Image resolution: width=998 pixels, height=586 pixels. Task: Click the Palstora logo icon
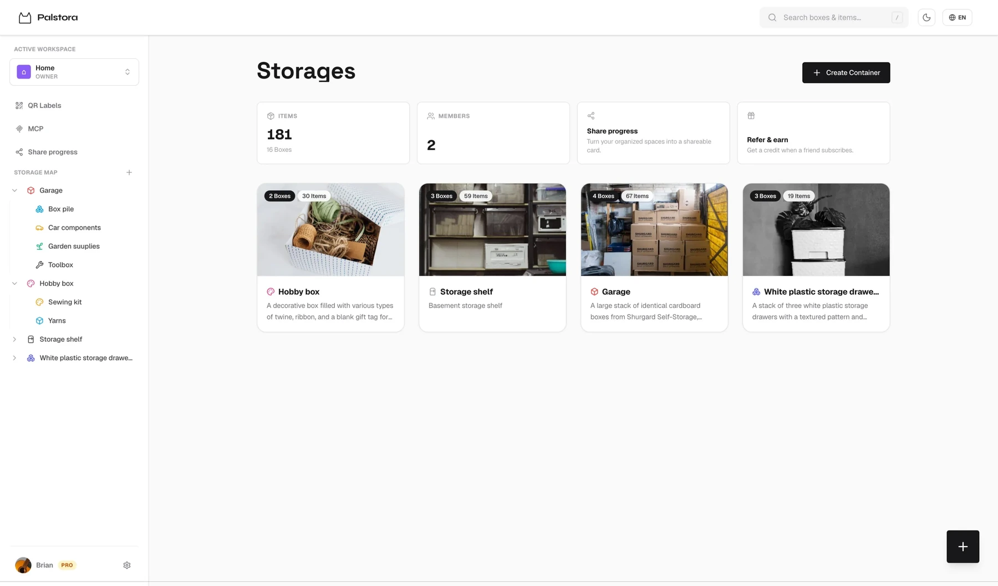click(x=25, y=18)
